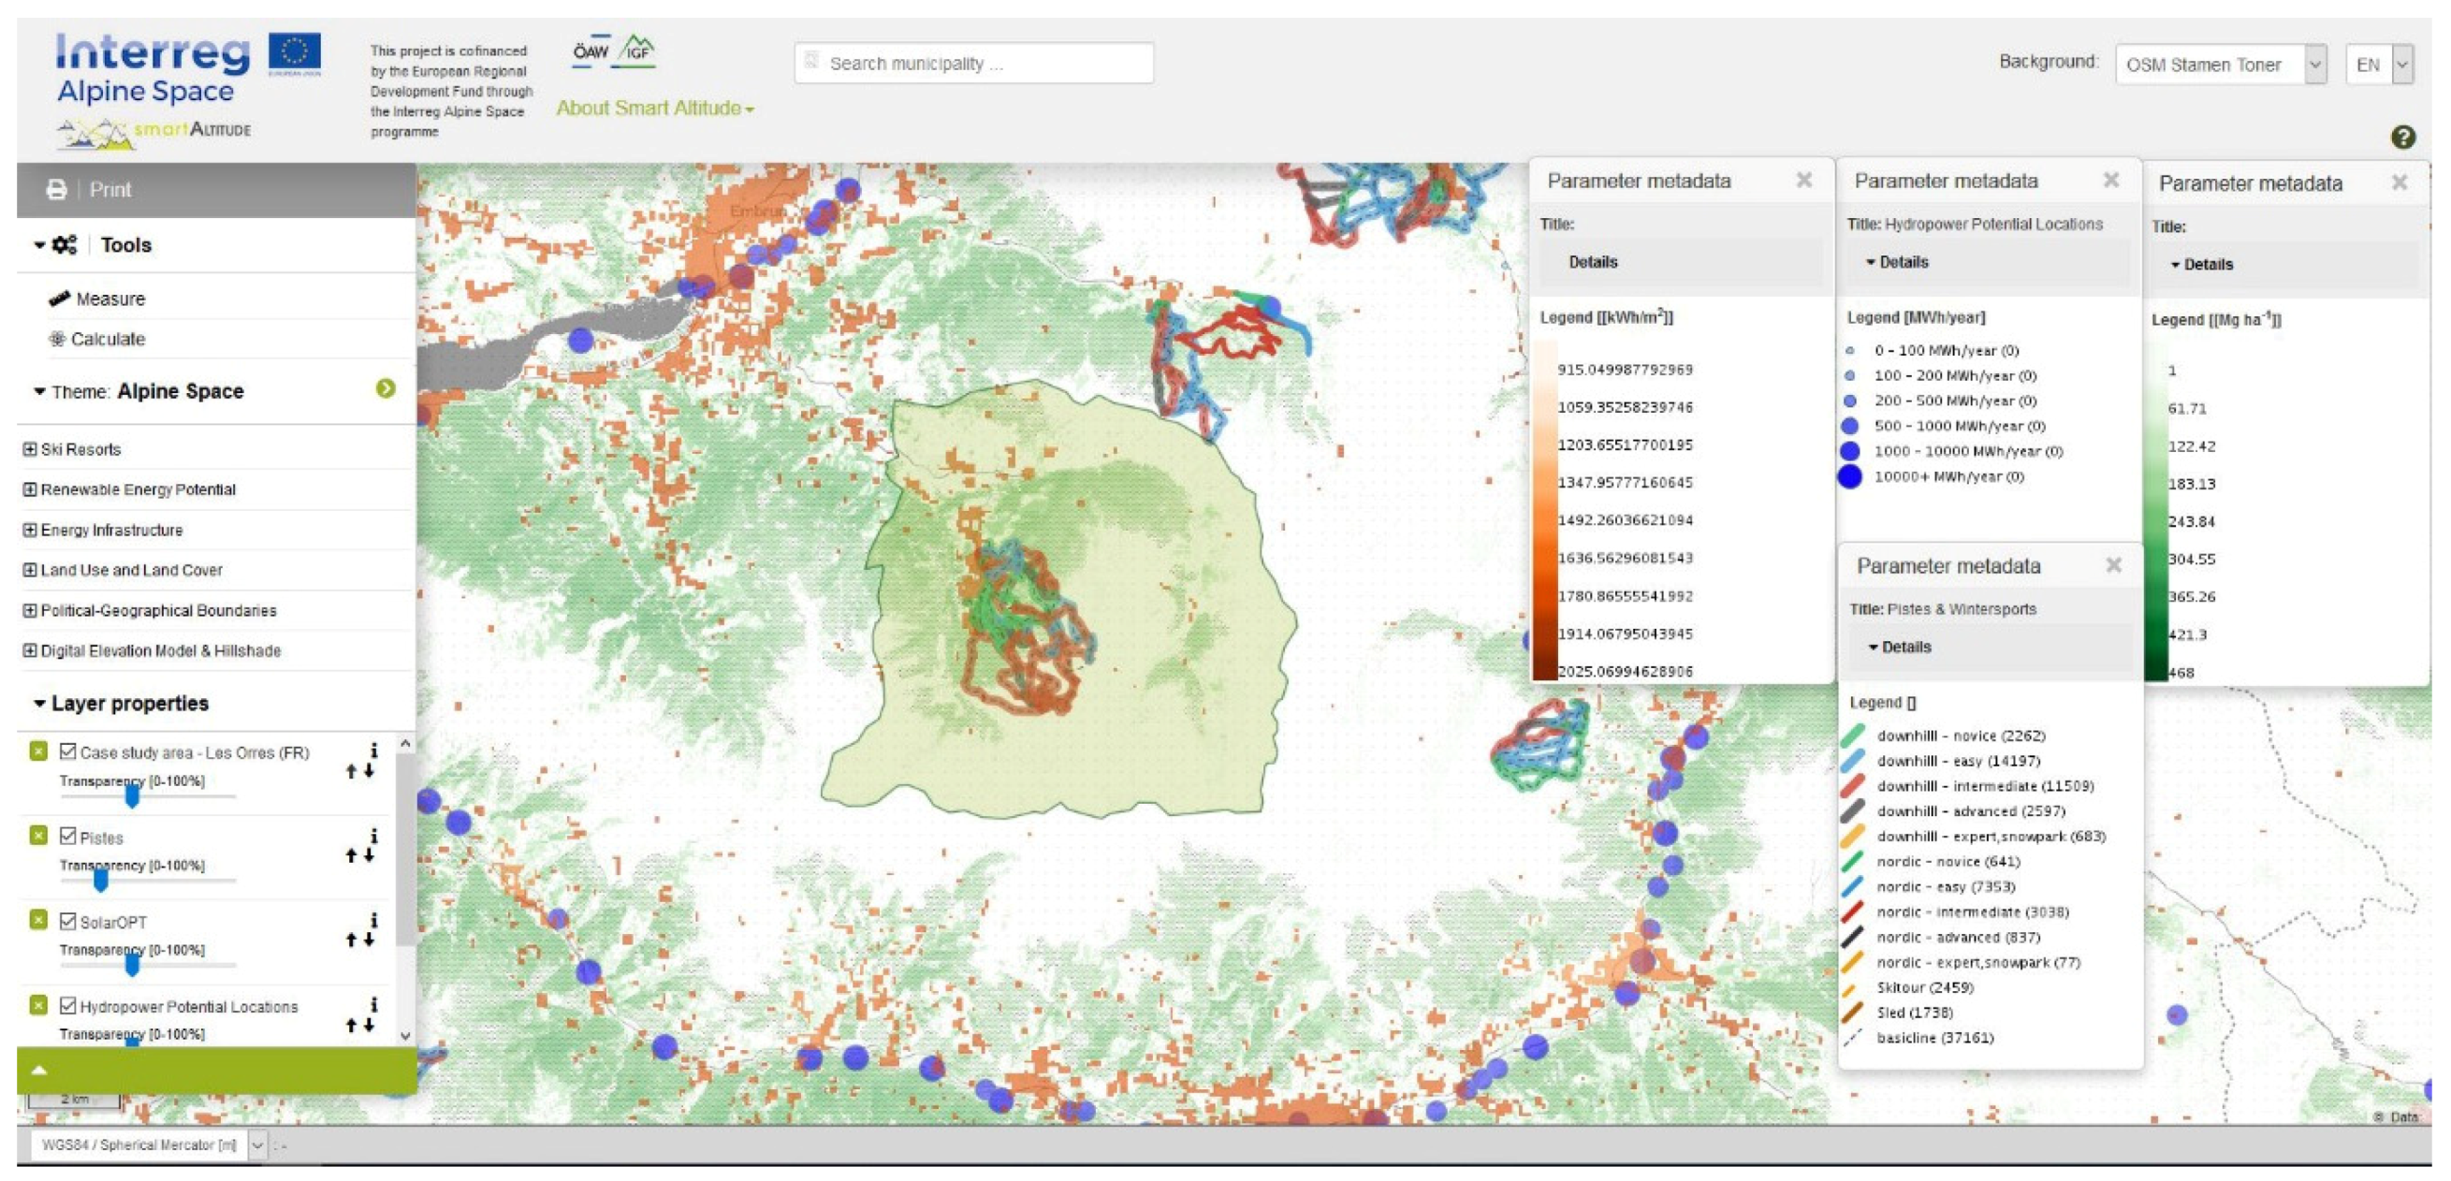Image resolution: width=2451 pixels, height=1181 pixels.
Task: Expand the Renewable Energy Potential category
Action: [30, 489]
